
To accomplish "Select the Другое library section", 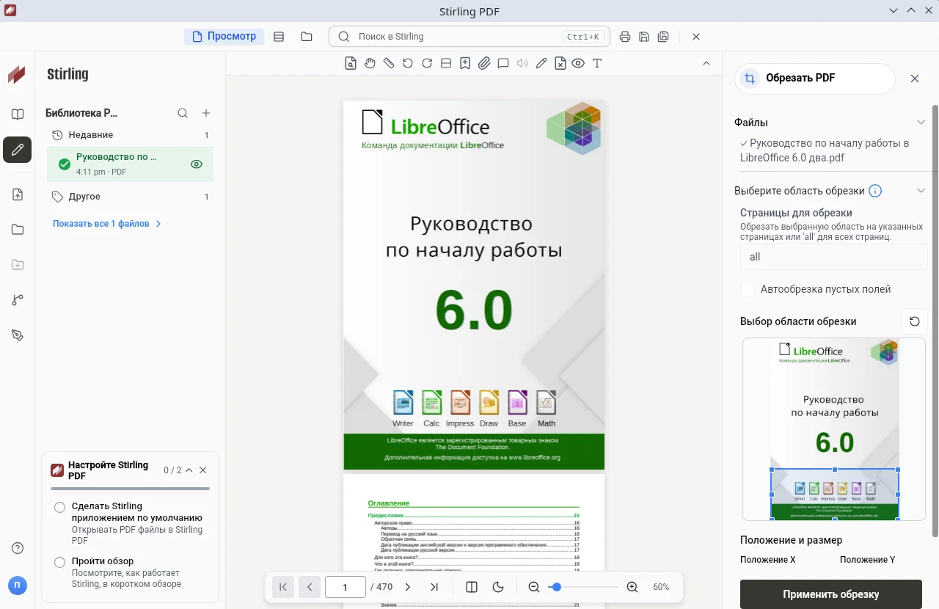I will coord(130,197).
